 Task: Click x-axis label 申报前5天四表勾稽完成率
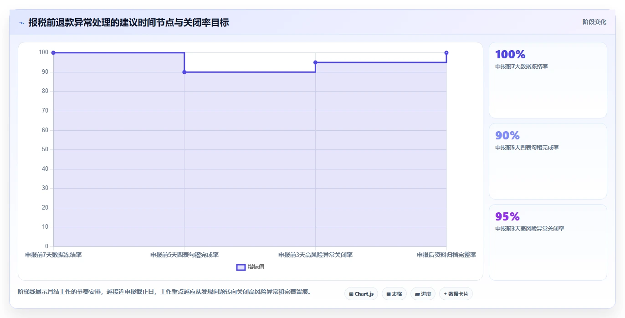[184, 255]
